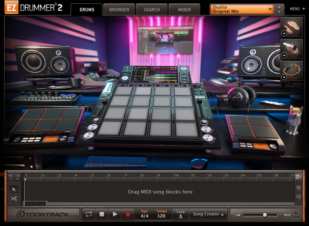Image resolution: width=309 pixels, height=226 pixels.
Task: Click bar 5 on the timeline ruler
Action: 92,175
